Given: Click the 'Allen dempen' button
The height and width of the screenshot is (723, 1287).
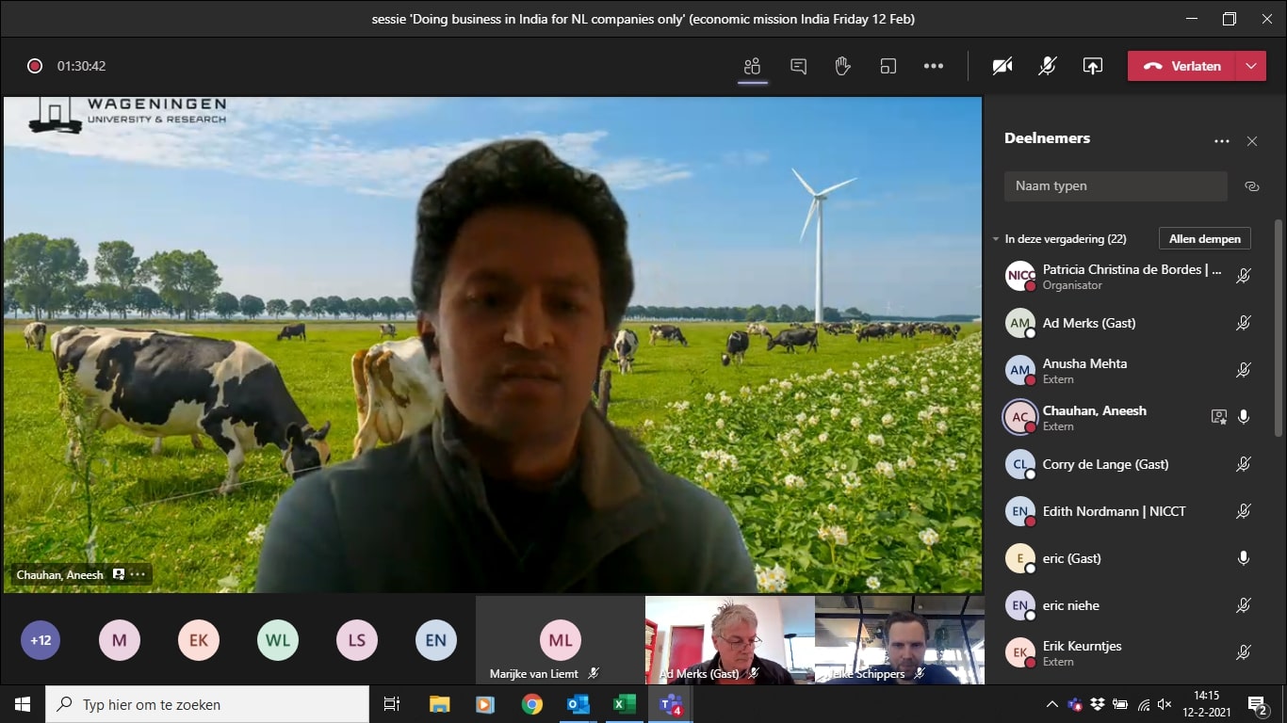Looking at the screenshot, I should [x=1204, y=239].
